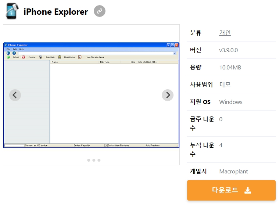The width and height of the screenshot is (279, 205).
Task: Click the 버전 label
Action: pyautogui.click(x=196, y=50)
